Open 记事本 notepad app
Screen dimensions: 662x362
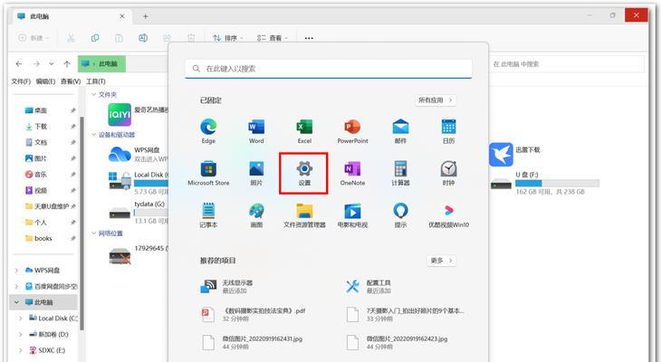pyautogui.click(x=208, y=215)
